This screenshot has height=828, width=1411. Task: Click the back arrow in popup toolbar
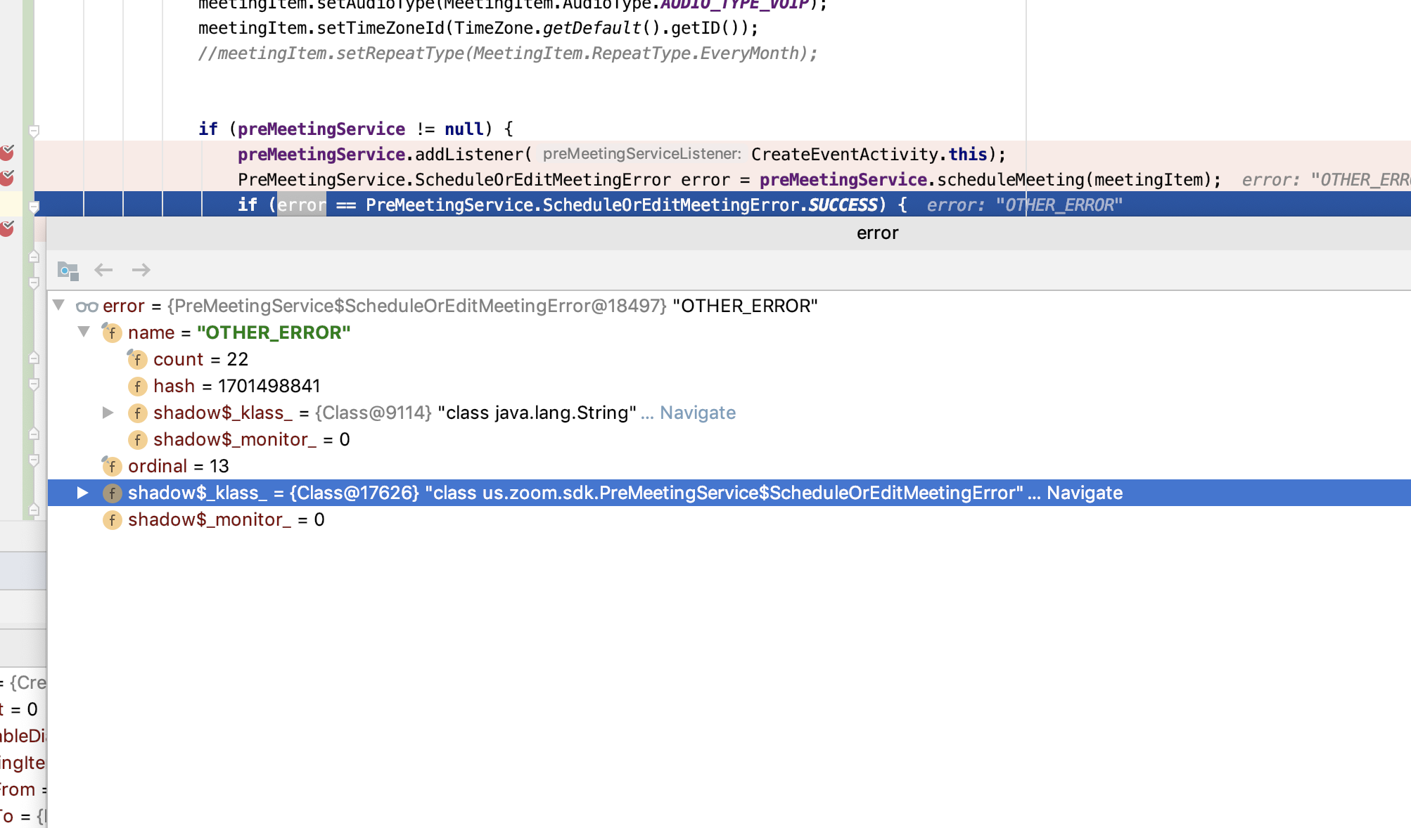pos(104,270)
